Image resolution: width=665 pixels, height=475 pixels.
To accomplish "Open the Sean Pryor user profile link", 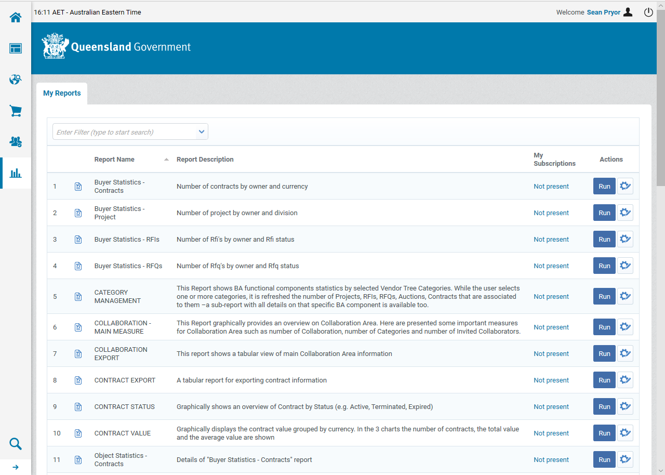I will click(603, 12).
